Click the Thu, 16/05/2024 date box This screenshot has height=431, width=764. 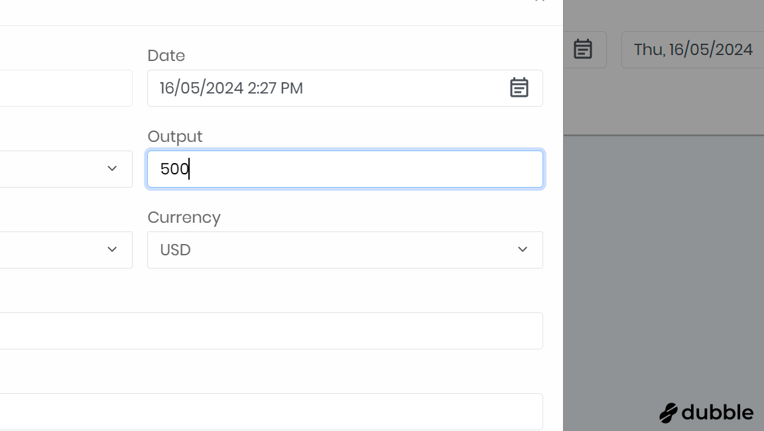693,50
